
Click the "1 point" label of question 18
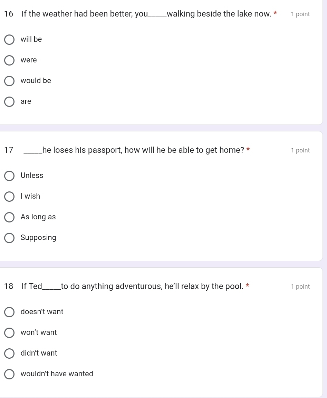(300, 287)
